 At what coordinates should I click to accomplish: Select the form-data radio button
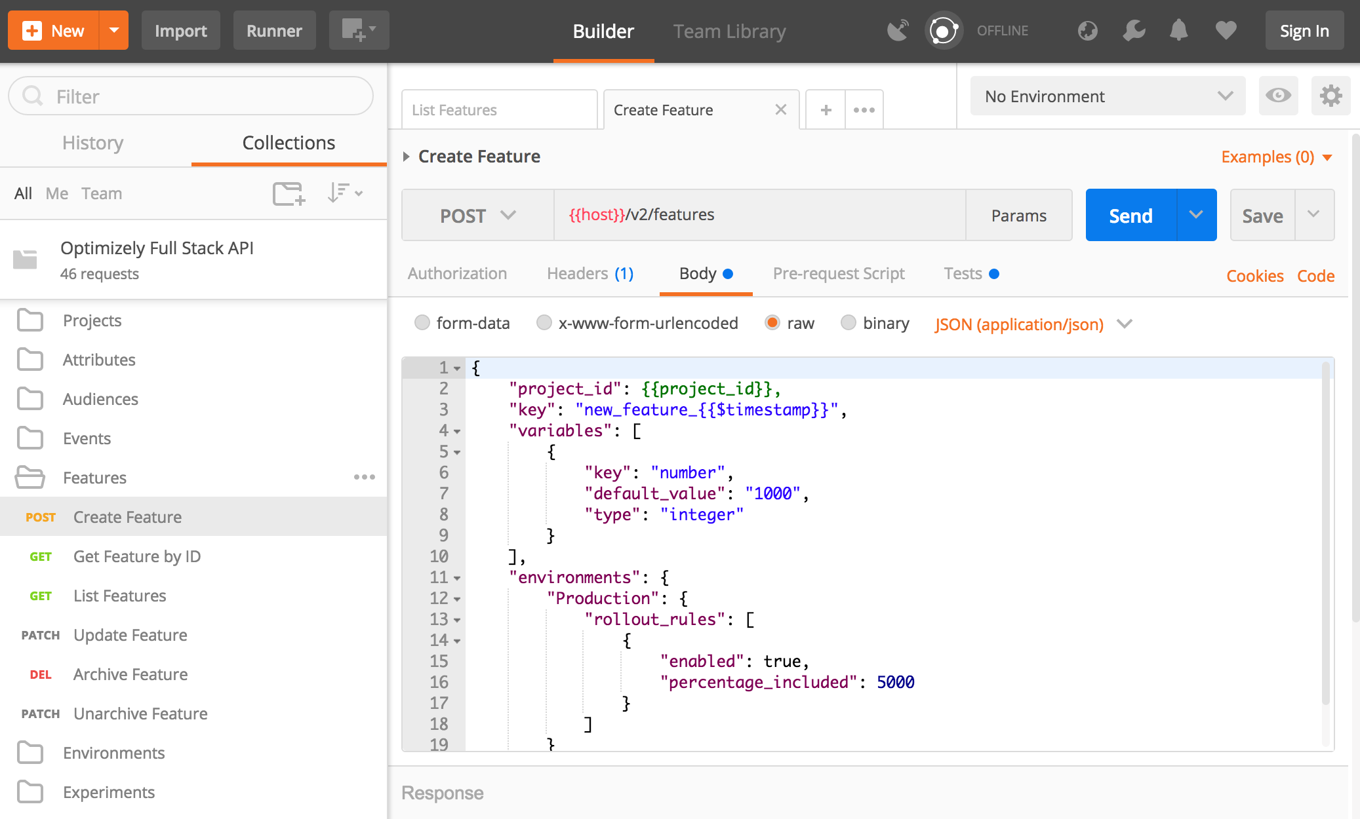[422, 323]
